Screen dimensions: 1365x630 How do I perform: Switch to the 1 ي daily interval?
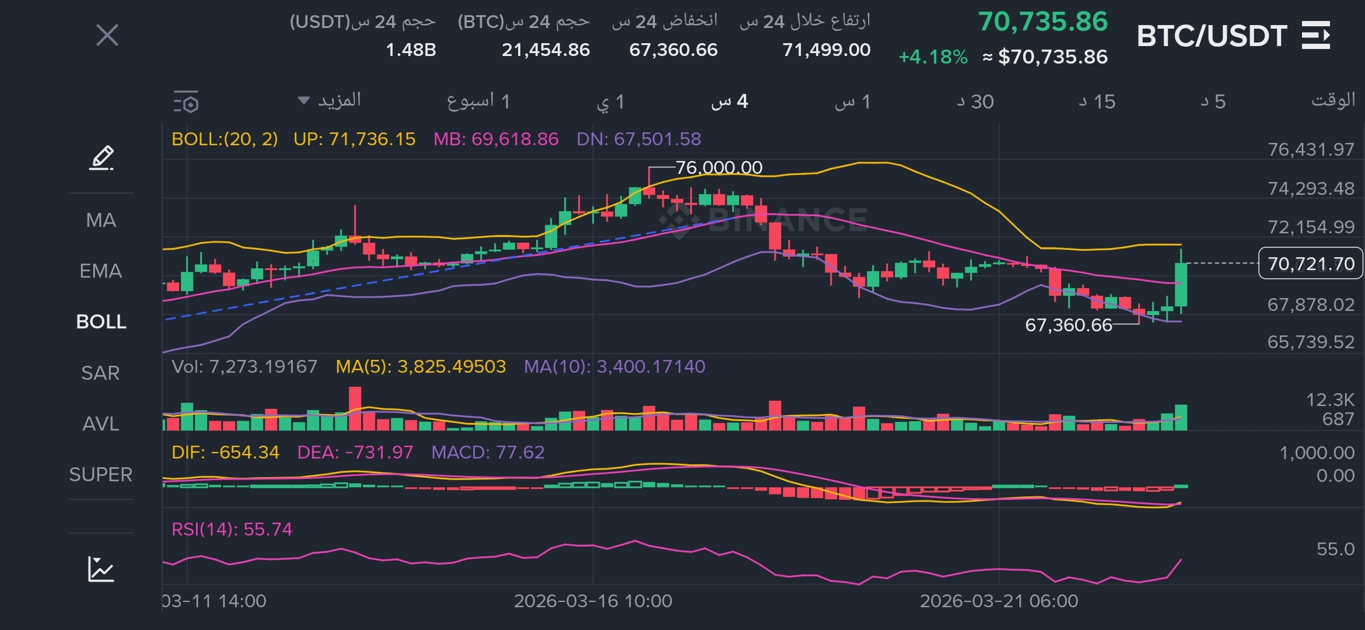611,102
